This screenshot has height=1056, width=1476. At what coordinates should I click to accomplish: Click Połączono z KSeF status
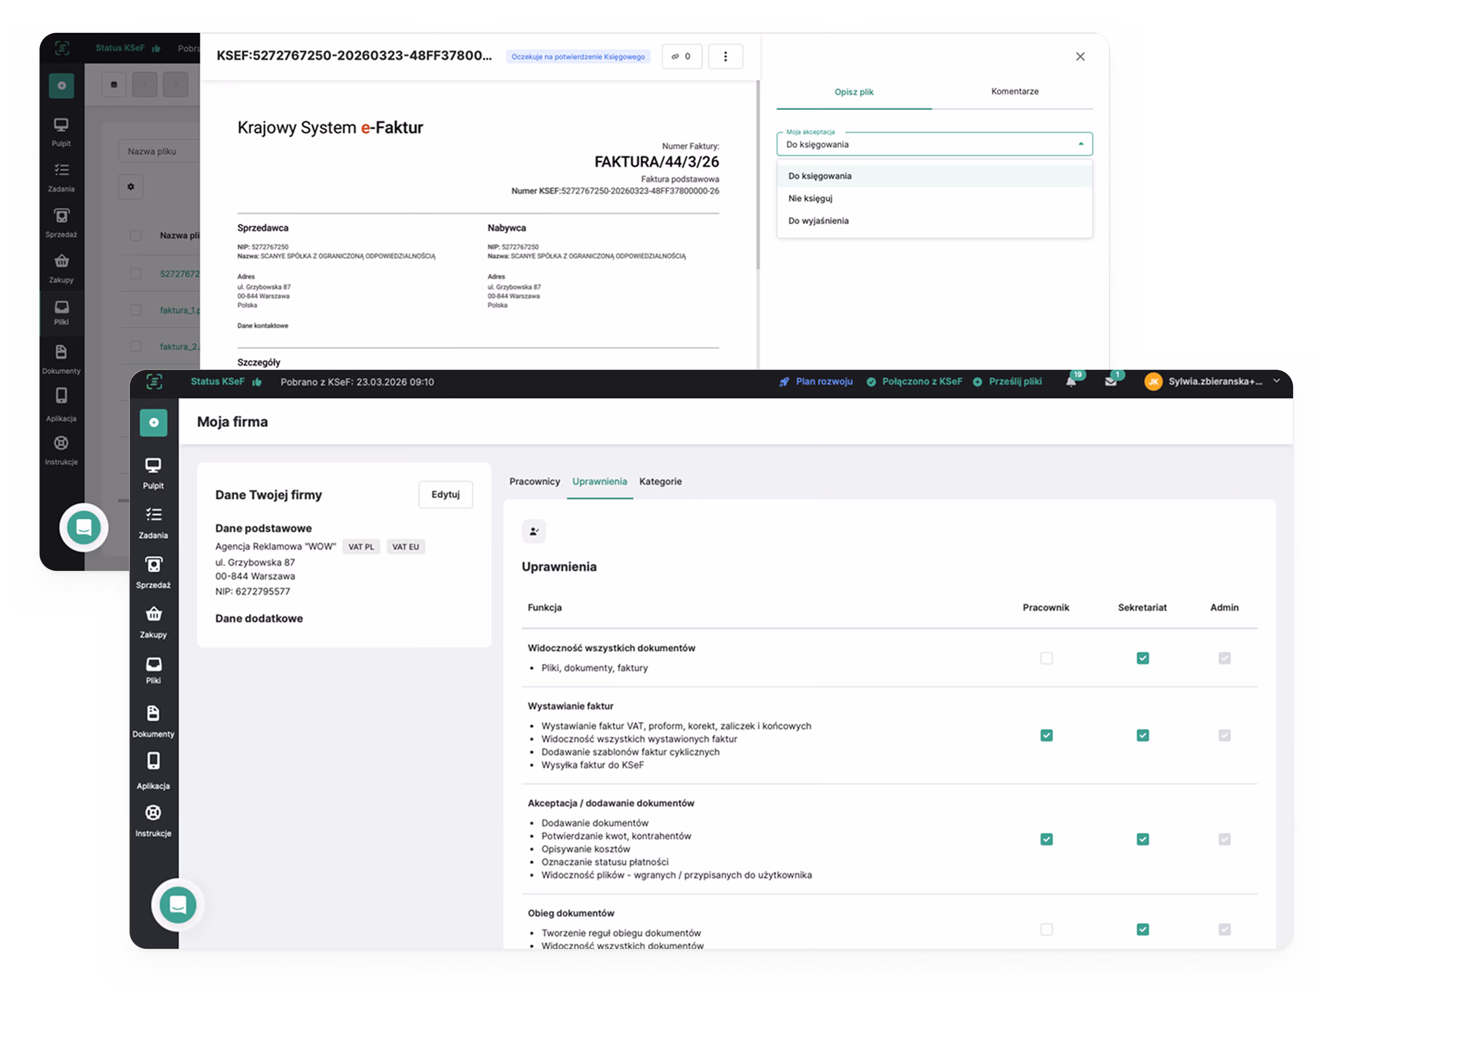914,382
